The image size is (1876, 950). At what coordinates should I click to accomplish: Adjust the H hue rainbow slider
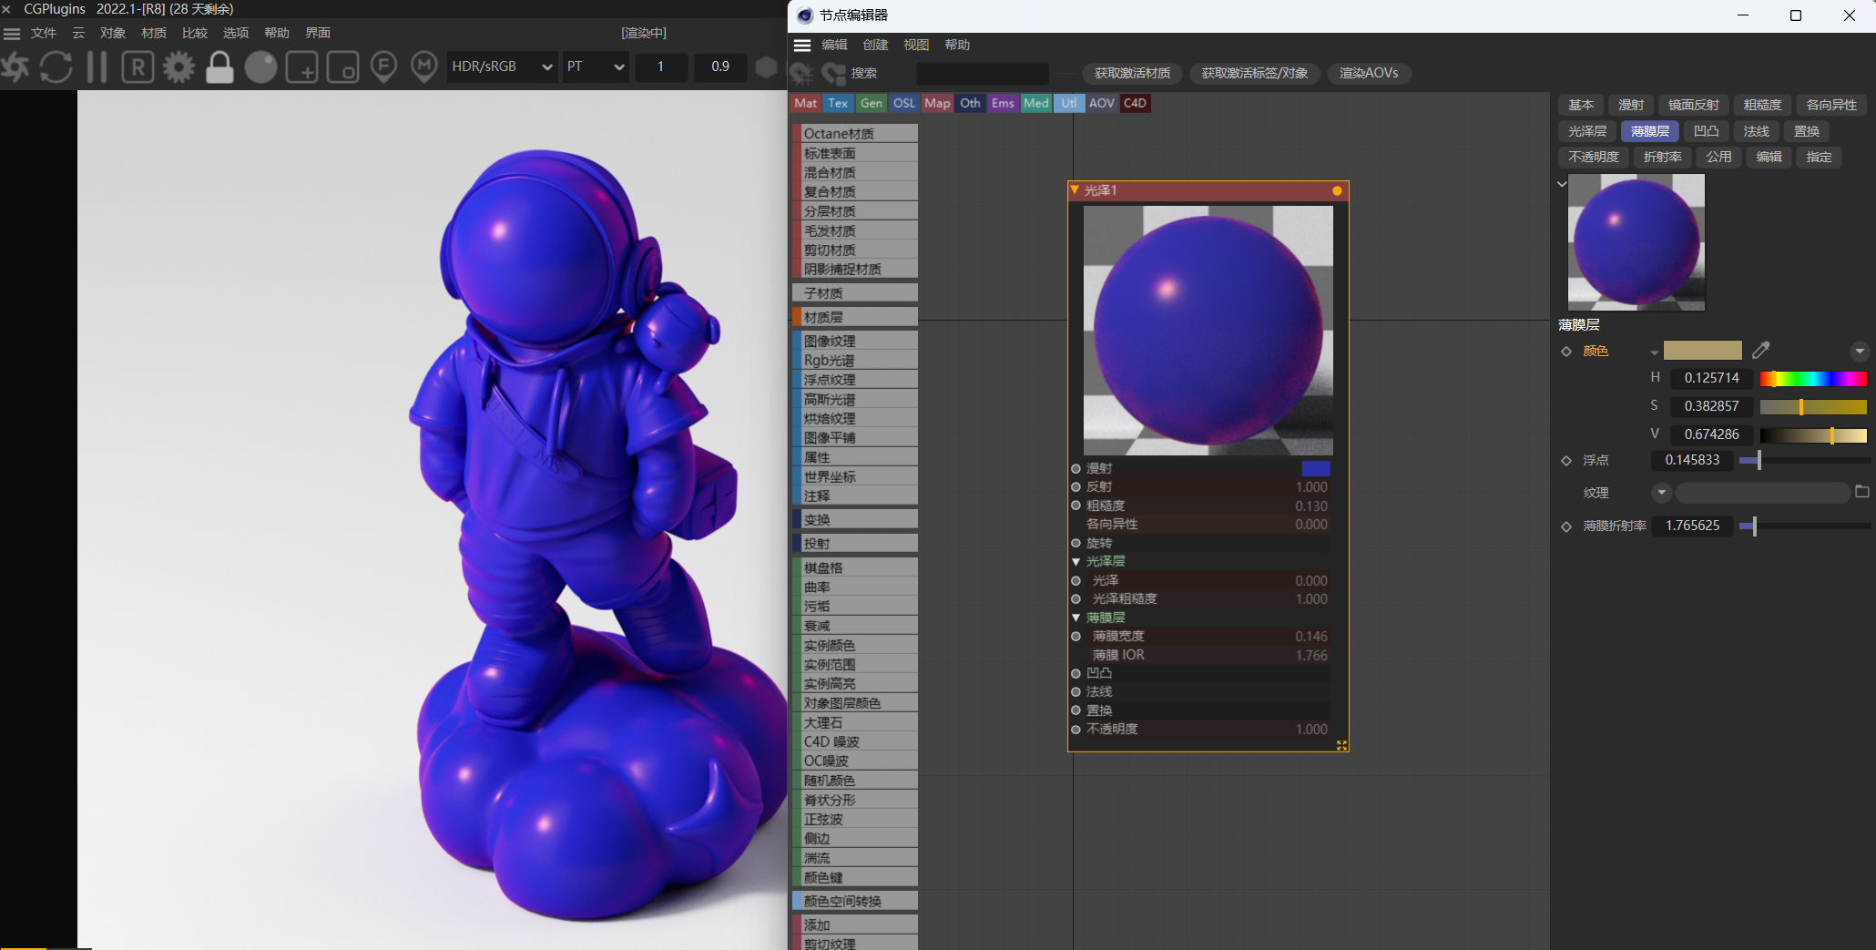tap(1813, 378)
